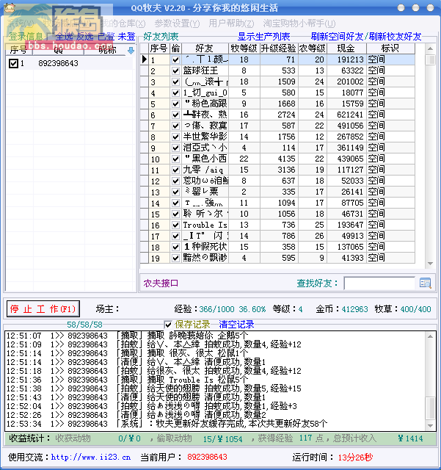The height and width of the screenshot is (470, 441).
Task: Click last log line about 更新好友58个
Action: click(x=167, y=424)
